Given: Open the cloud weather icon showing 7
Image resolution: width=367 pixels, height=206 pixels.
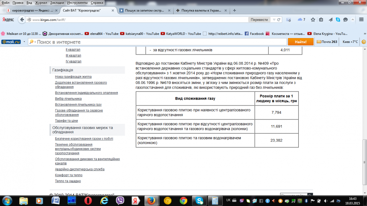Looking at the screenshot, I should click(x=301, y=20).
